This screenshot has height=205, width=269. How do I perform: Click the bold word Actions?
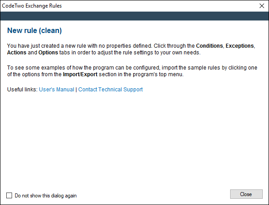(x=17, y=53)
